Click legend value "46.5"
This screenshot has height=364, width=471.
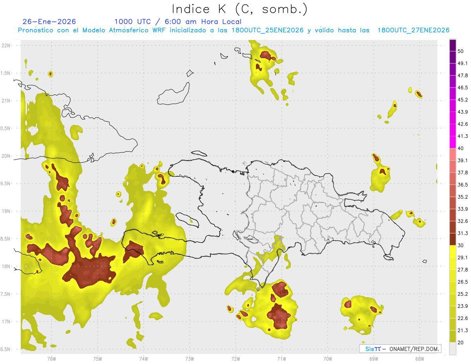[463, 88]
